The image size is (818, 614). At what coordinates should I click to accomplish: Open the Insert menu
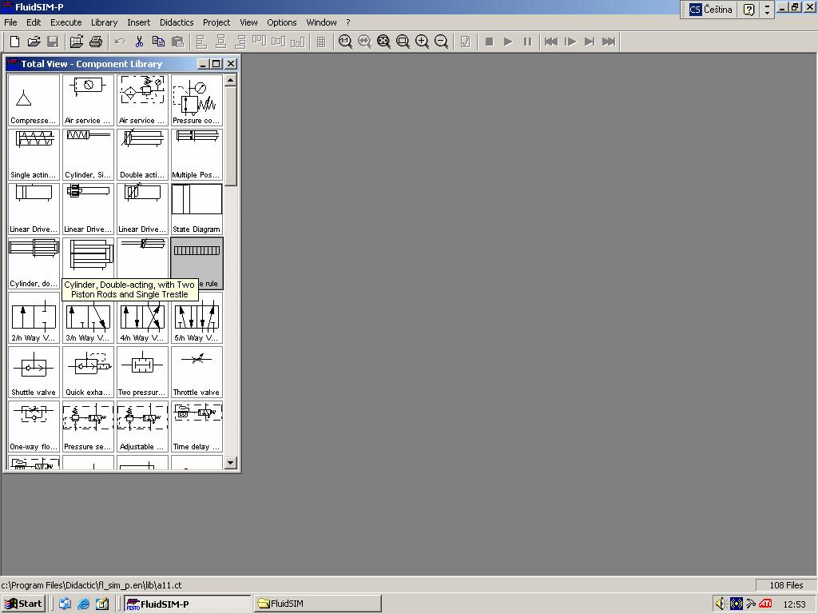click(138, 22)
